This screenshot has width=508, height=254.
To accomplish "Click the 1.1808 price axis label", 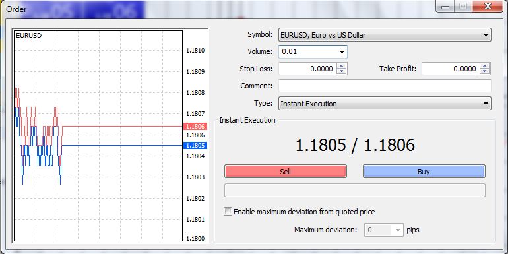I will tap(195, 93).
